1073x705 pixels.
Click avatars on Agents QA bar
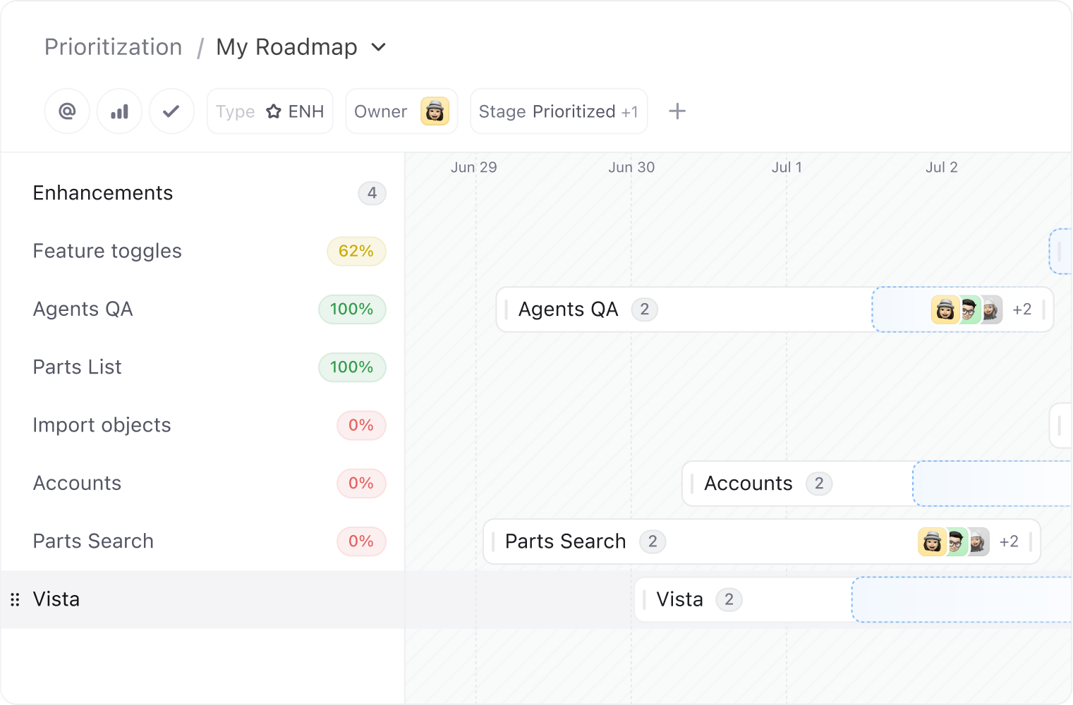pos(966,309)
